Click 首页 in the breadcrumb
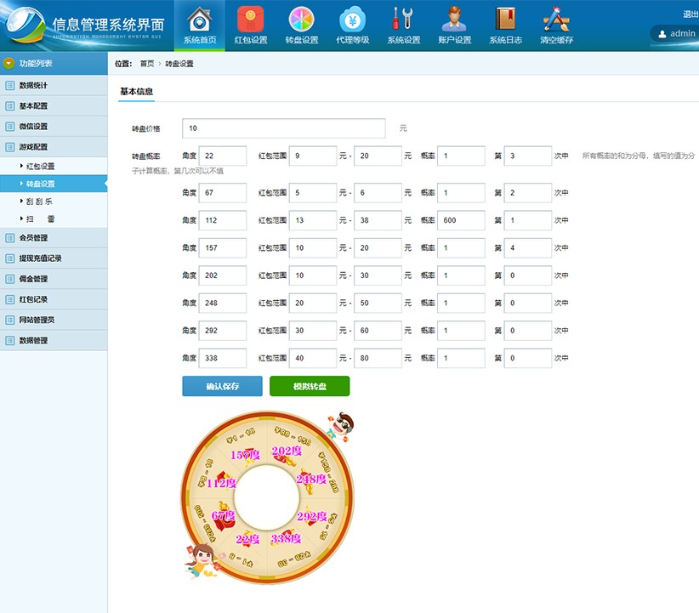699x613 pixels. pos(147,64)
